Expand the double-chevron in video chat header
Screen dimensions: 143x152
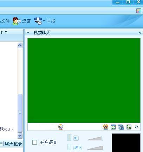140,33
